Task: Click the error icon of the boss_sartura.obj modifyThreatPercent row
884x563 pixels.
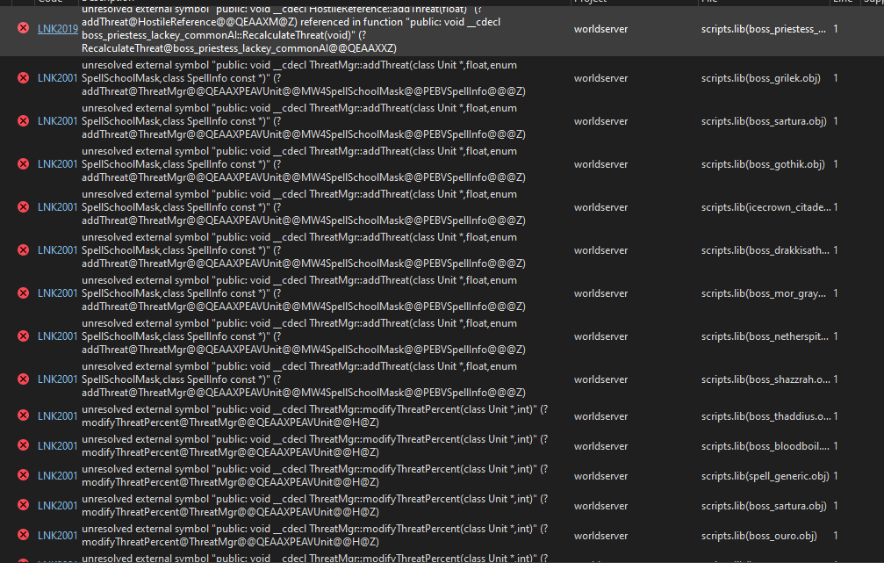Action: click(23, 505)
